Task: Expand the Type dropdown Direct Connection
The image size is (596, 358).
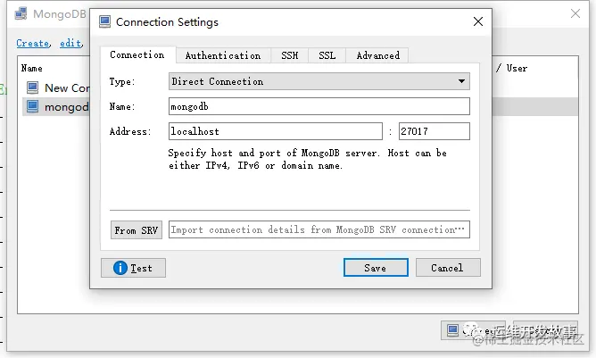Action: (319, 81)
